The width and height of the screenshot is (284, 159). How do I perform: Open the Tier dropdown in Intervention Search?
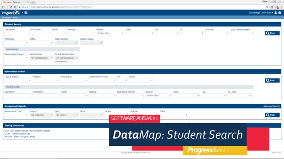click(x=122, y=80)
